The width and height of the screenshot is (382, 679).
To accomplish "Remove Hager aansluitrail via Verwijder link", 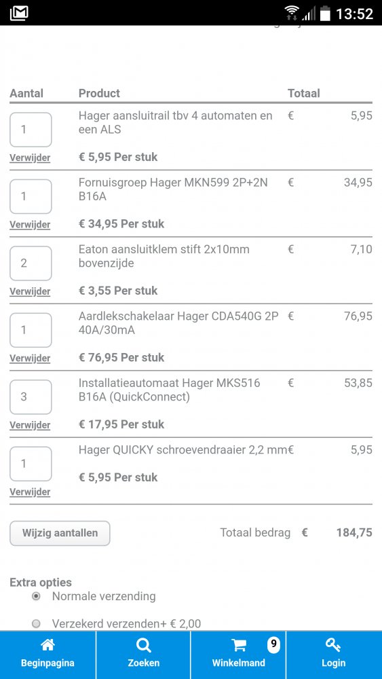I will (x=30, y=158).
